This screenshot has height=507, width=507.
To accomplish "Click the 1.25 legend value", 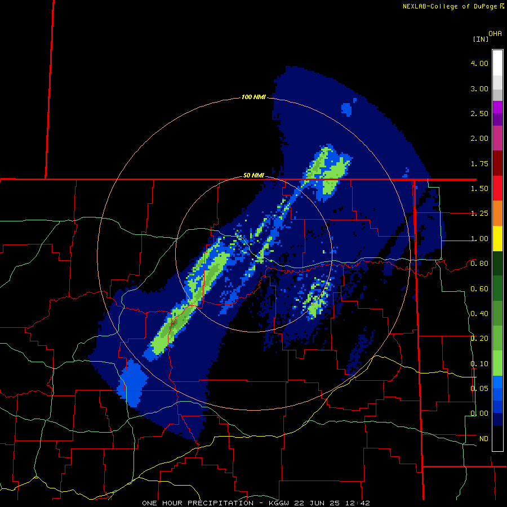I will [479, 214].
